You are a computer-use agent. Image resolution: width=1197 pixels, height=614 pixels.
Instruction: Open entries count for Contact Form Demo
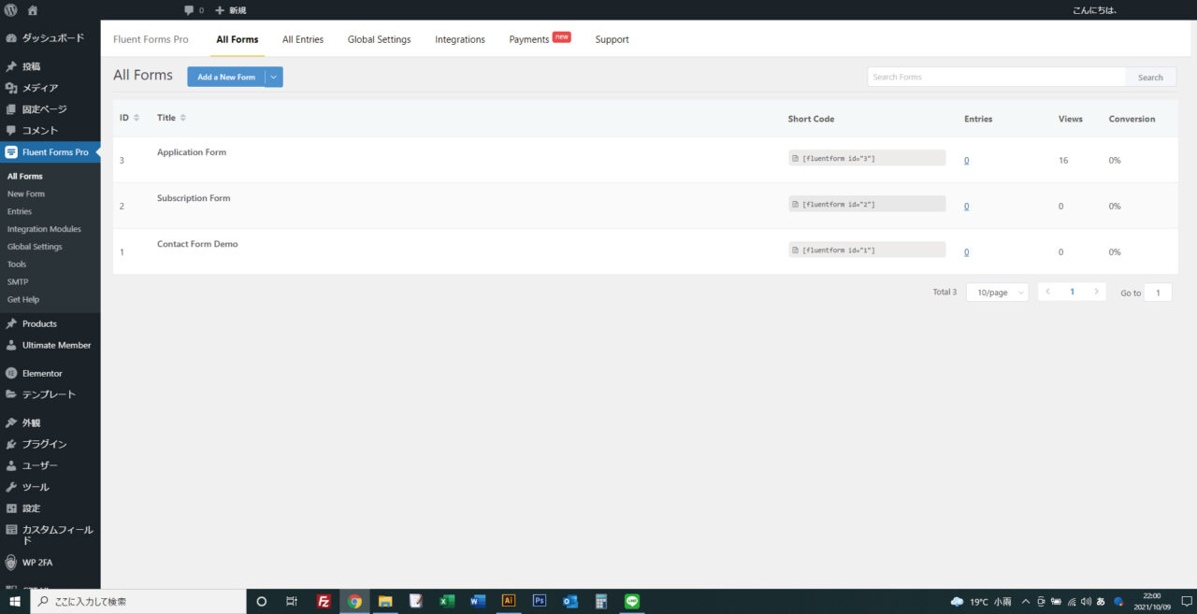966,252
